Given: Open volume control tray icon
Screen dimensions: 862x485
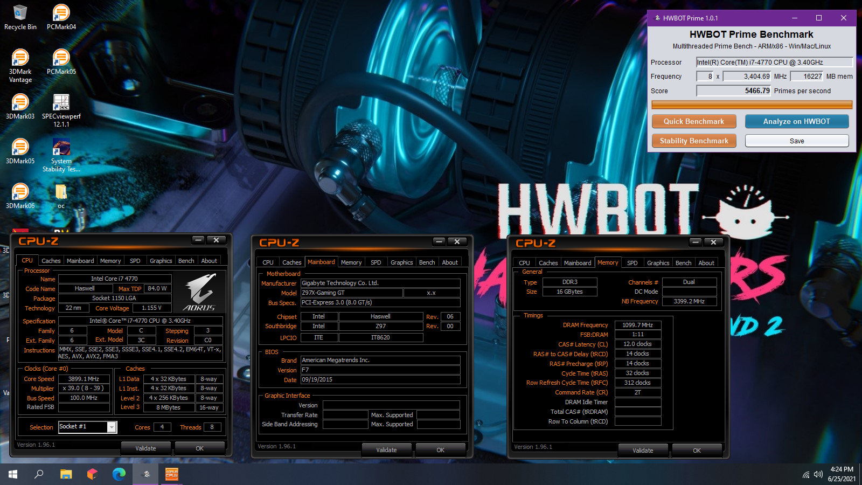Looking at the screenshot, I should click(818, 475).
